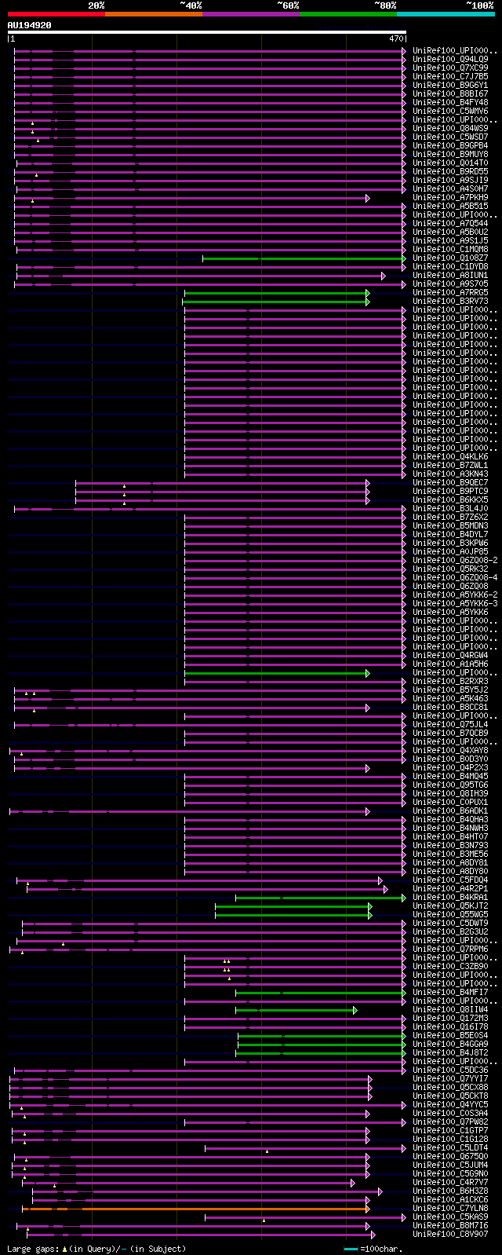The image size is (502, 1255).
Task: Open hit UniRef100_B3L4J0
Action: pyautogui.click(x=450, y=508)
